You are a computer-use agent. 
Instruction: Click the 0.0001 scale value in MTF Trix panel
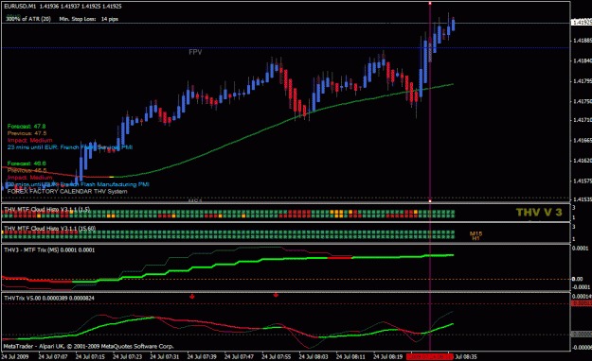point(581,248)
